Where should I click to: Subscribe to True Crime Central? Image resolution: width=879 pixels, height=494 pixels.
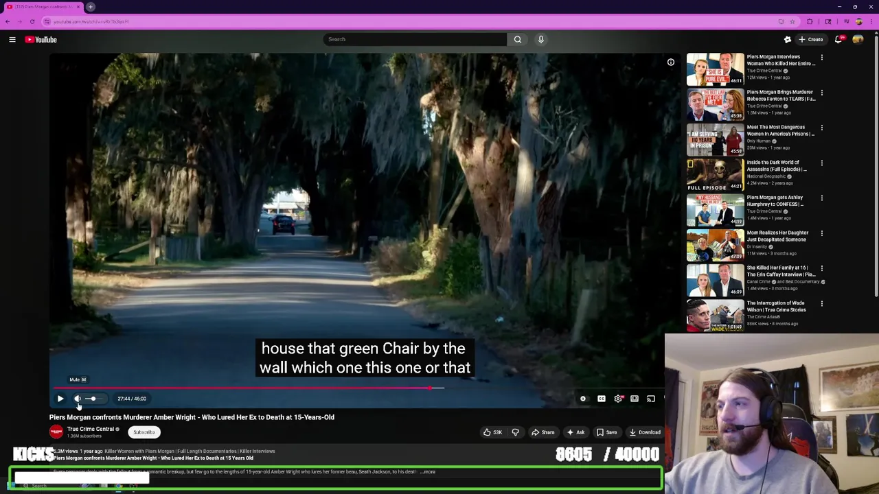(x=144, y=432)
